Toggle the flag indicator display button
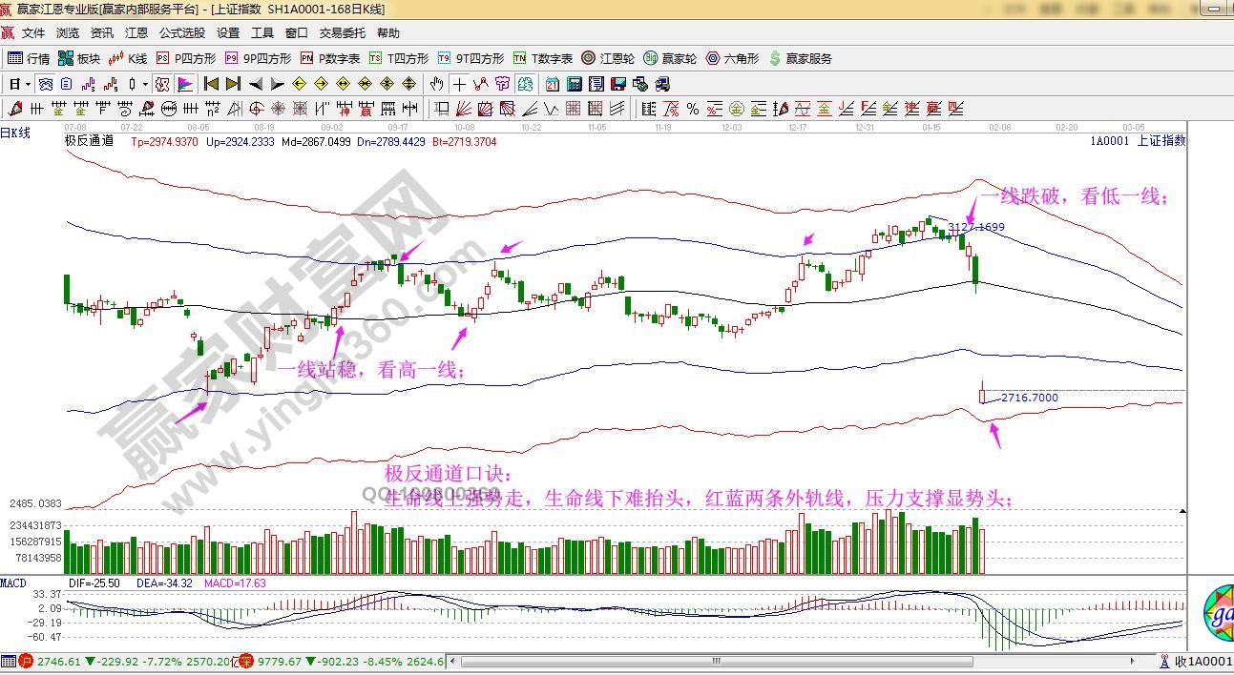This screenshot has width=1234, height=675. point(185,84)
